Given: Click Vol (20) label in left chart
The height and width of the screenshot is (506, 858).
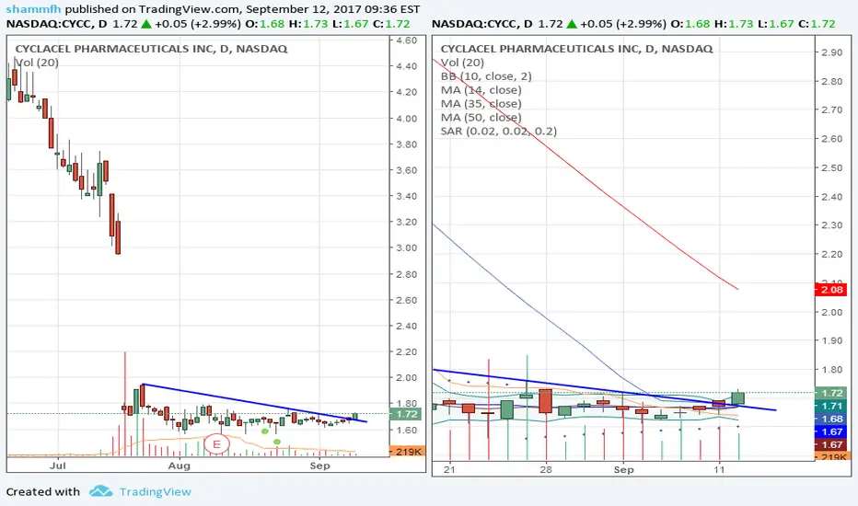Looking at the screenshot, I should pos(37,63).
